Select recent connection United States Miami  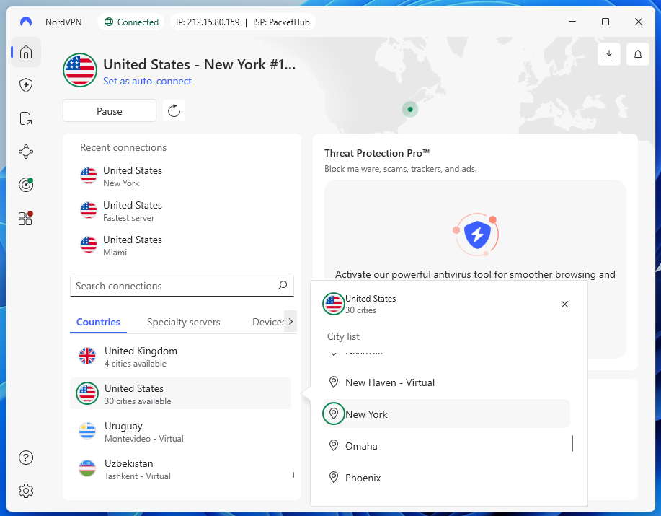point(182,245)
